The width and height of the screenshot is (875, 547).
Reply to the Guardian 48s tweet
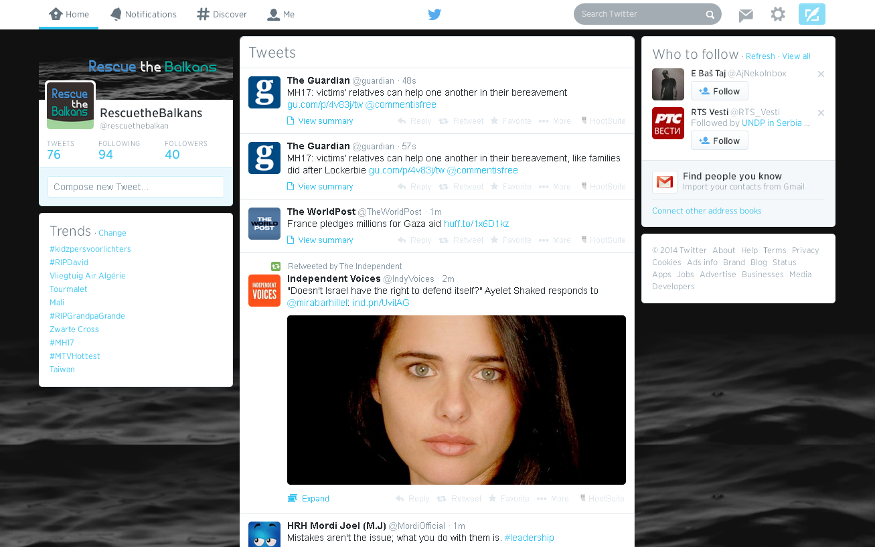pos(414,121)
